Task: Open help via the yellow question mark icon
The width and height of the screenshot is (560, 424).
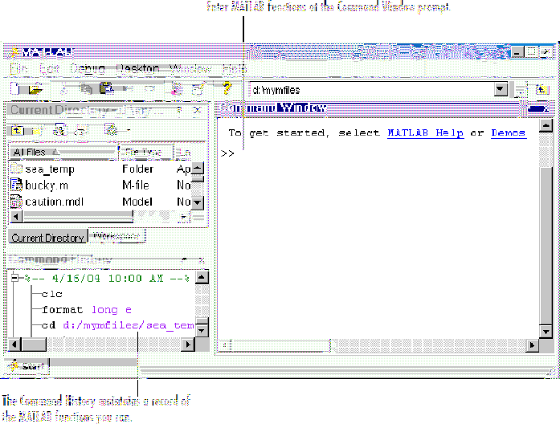Action: point(227,89)
